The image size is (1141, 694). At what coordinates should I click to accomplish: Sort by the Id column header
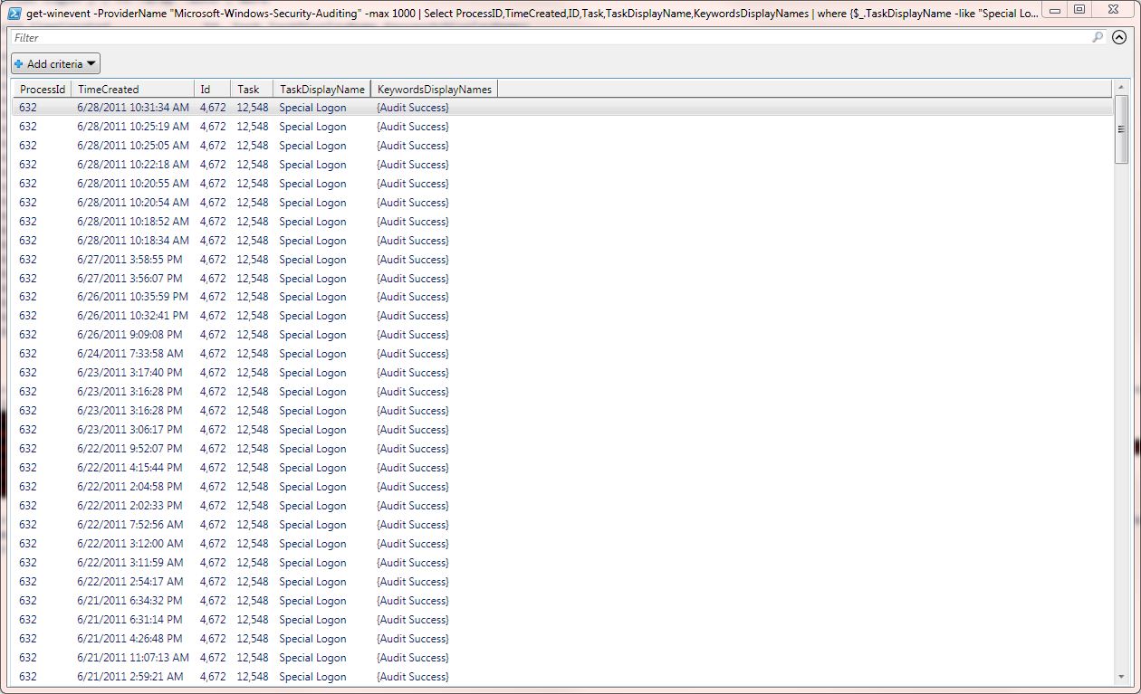coord(206,88)
